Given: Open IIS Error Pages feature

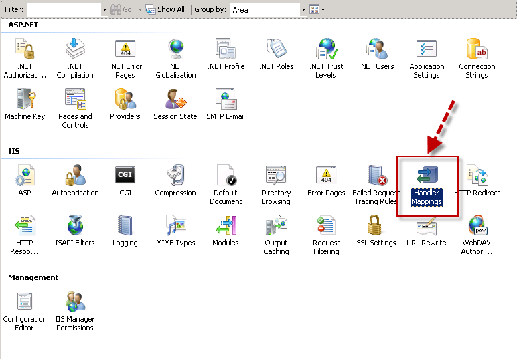Looking at the screenshot, I should [x=326, y=181].
